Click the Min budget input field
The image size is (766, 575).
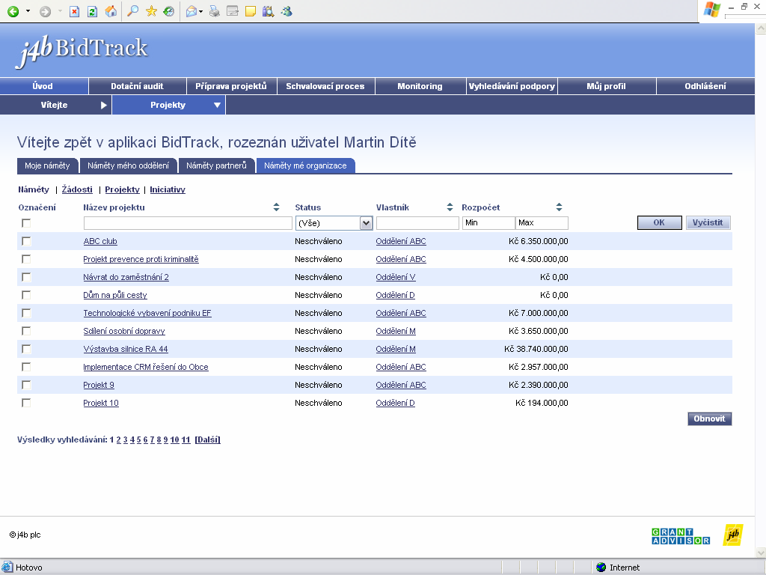coord(488,223)
